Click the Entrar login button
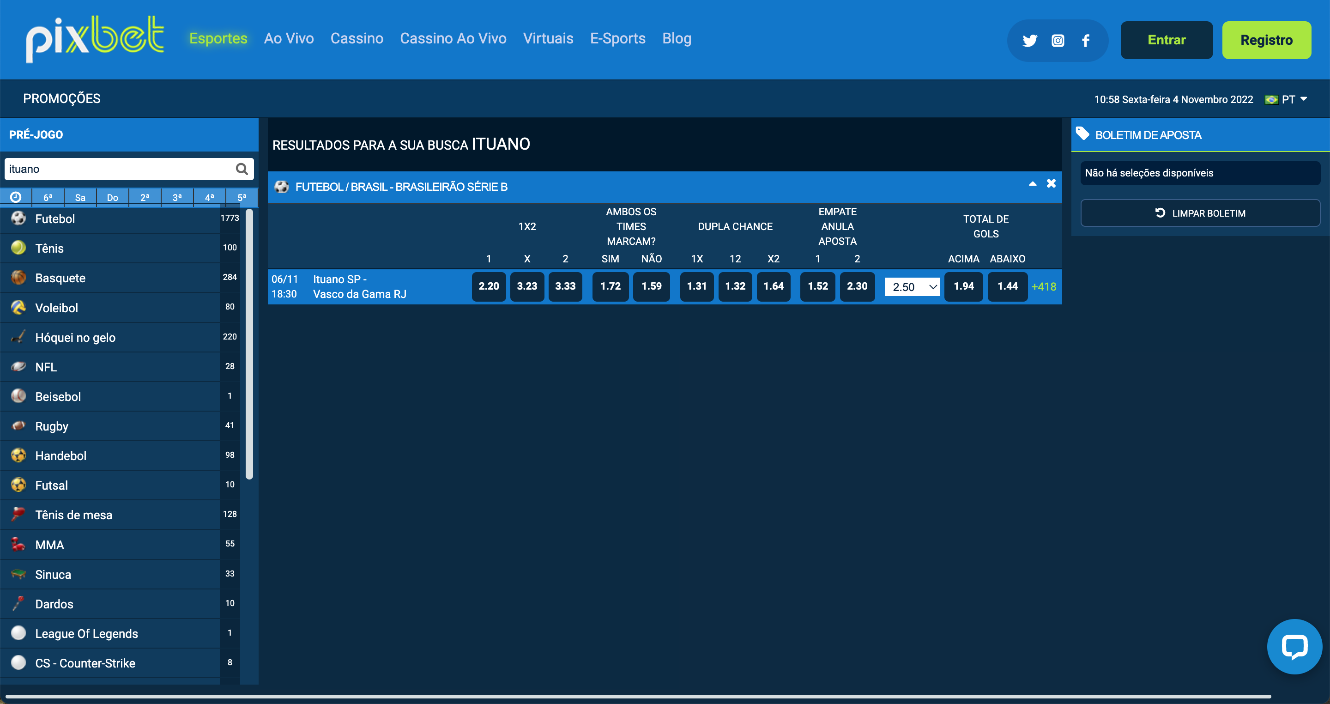The height and width of the screenshot is (704, 1330). 1167,40
